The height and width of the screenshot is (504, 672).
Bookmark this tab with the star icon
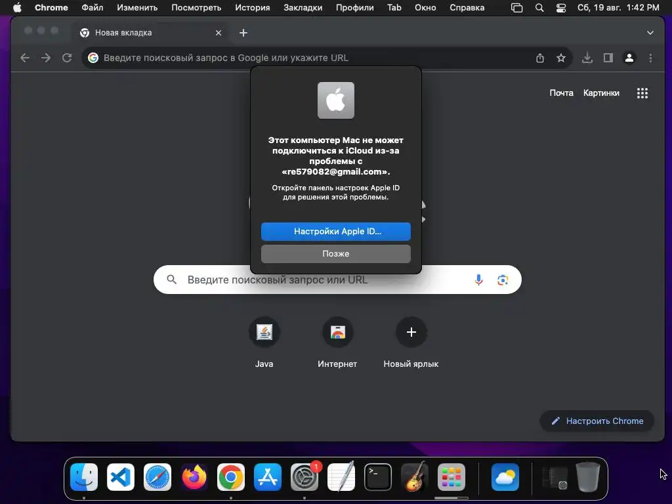point(561,58)
